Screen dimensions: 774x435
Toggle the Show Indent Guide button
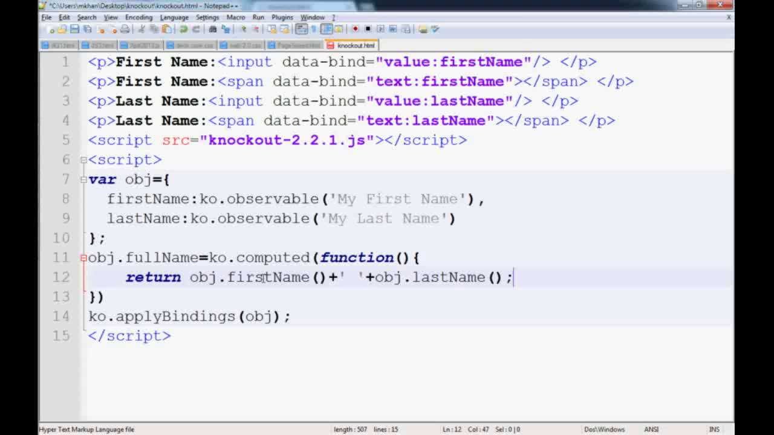coord(327,29)
